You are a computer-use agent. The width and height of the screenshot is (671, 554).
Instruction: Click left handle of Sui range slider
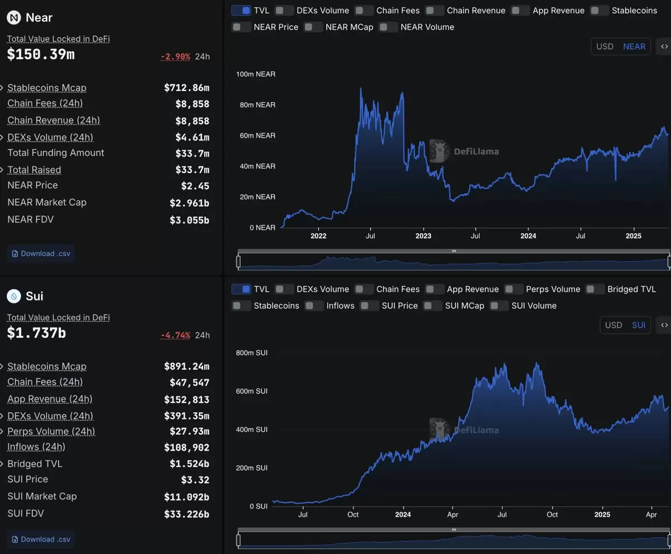[239, 540]
